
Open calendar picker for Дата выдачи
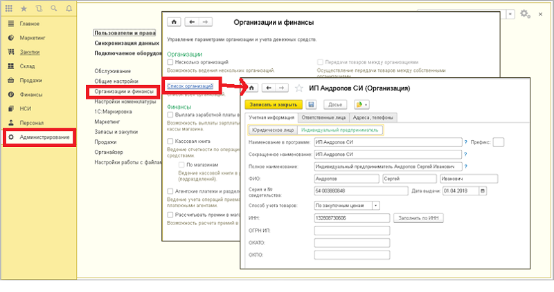tap(483, 191)
